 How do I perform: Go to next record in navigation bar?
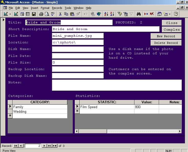(44, 146)
